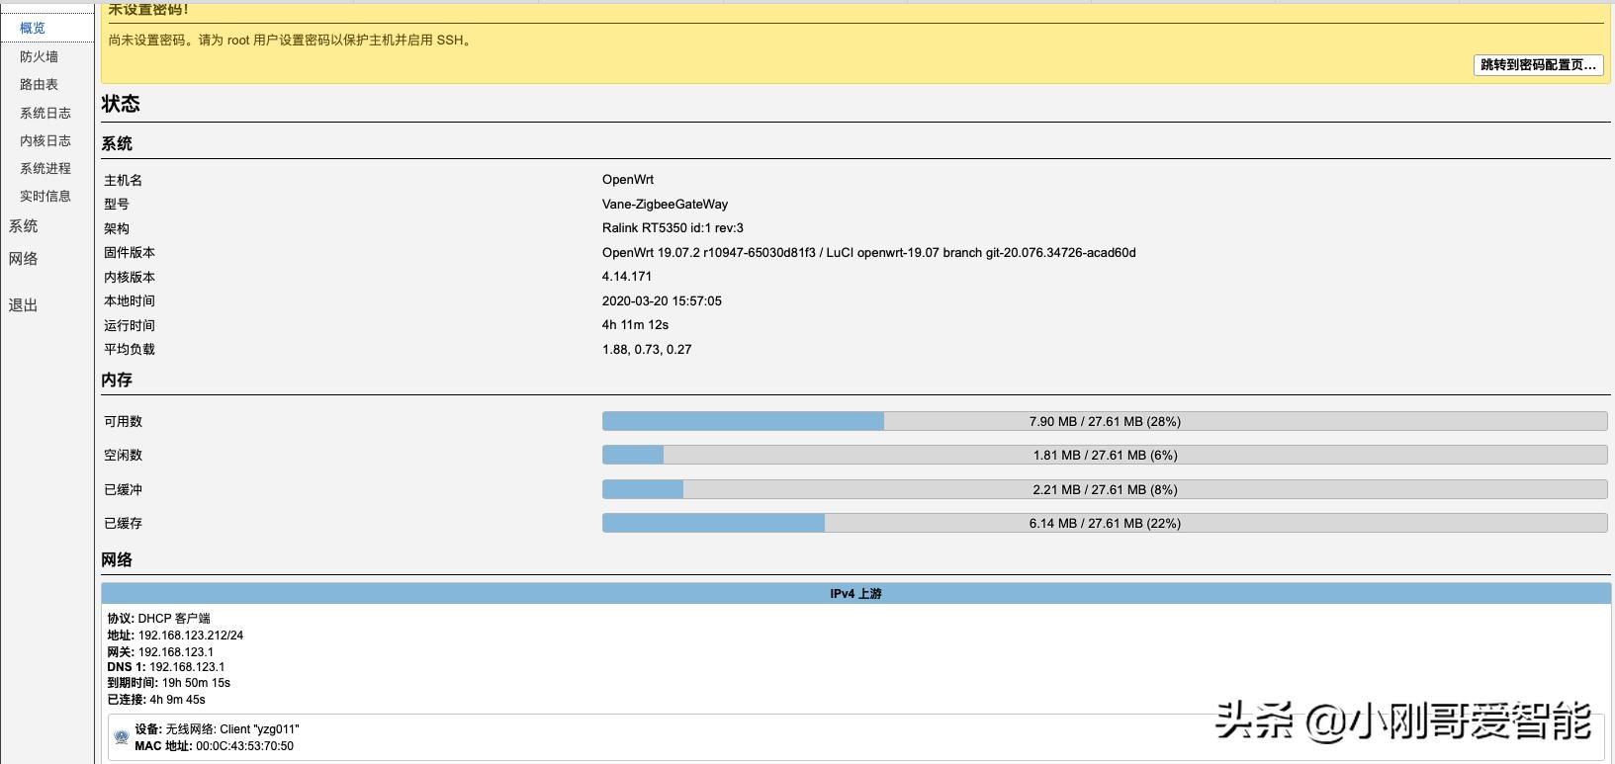The image size is (1615, 764).
Task: View 系统进程 process list
Action: pos(45,168)
